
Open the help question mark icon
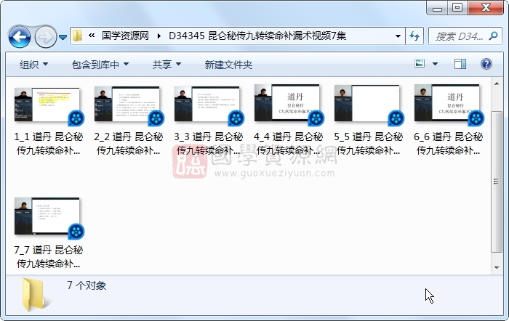[x=486, y=65]
